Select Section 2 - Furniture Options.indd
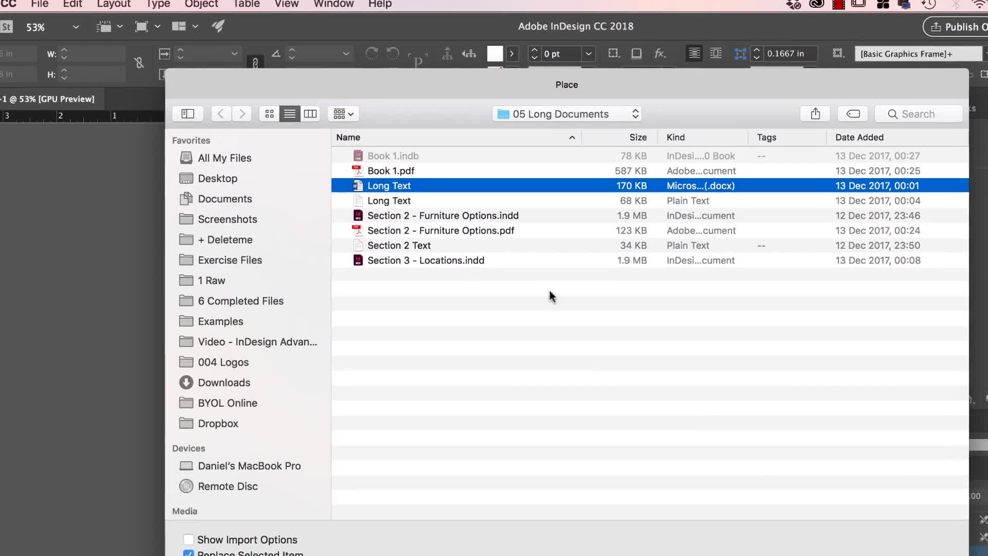This screenshot has width=988, height=556. pos(650,215)
